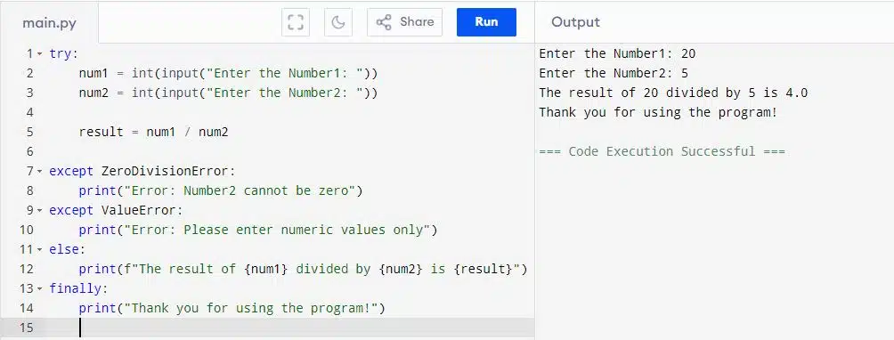The height and width of the screenshot is (340, 894).
Task: Click the fullscreen expand icon
Action: (296, 22)
